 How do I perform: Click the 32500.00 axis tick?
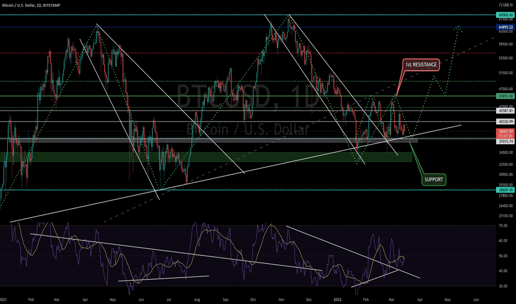tap(506, 164)
